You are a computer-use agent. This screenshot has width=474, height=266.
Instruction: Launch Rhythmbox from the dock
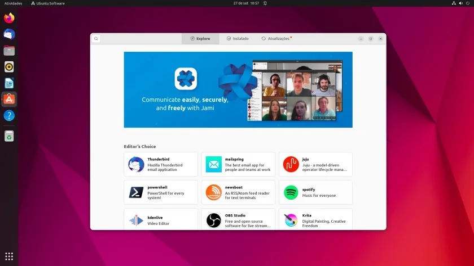tap(9, 67)
